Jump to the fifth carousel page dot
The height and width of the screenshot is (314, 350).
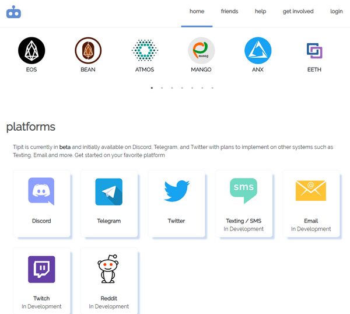(192, 88)
